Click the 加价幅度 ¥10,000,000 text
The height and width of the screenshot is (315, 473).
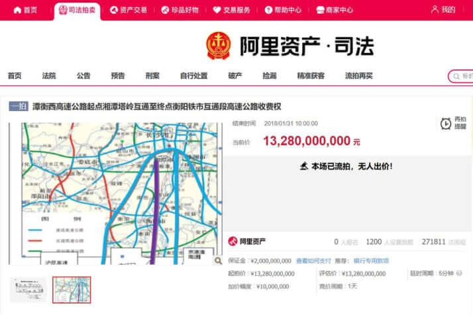click(x=258, y=287)
